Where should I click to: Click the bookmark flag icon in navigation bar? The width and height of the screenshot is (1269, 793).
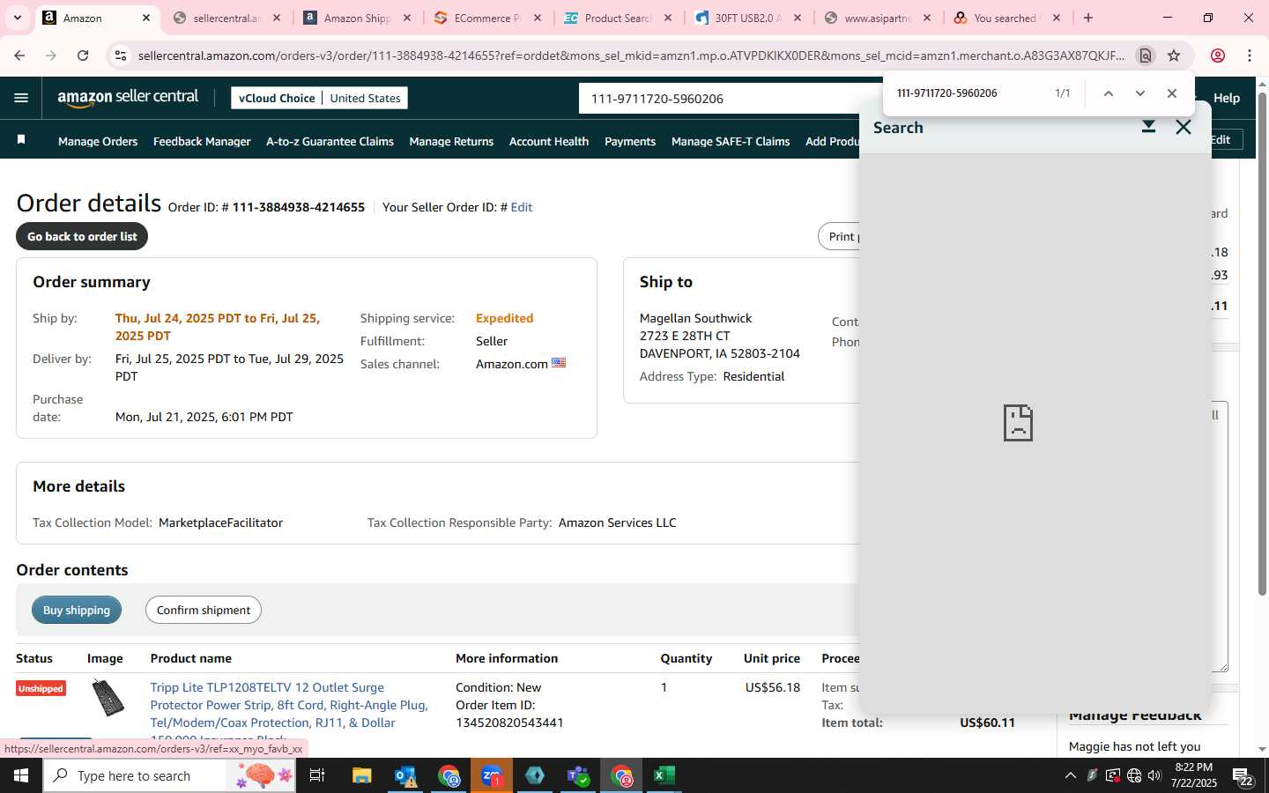(21, 140)
